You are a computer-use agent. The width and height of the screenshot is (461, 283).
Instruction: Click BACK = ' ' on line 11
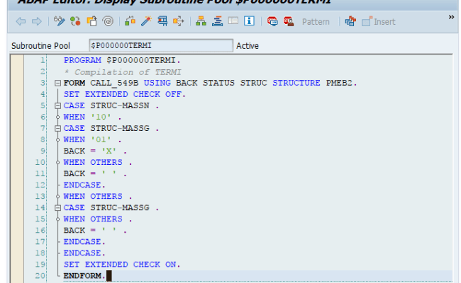point(95,173)
